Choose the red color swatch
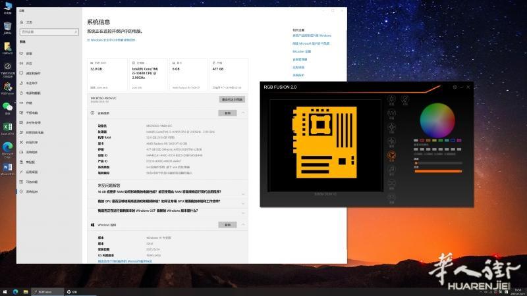 [422, 140]
